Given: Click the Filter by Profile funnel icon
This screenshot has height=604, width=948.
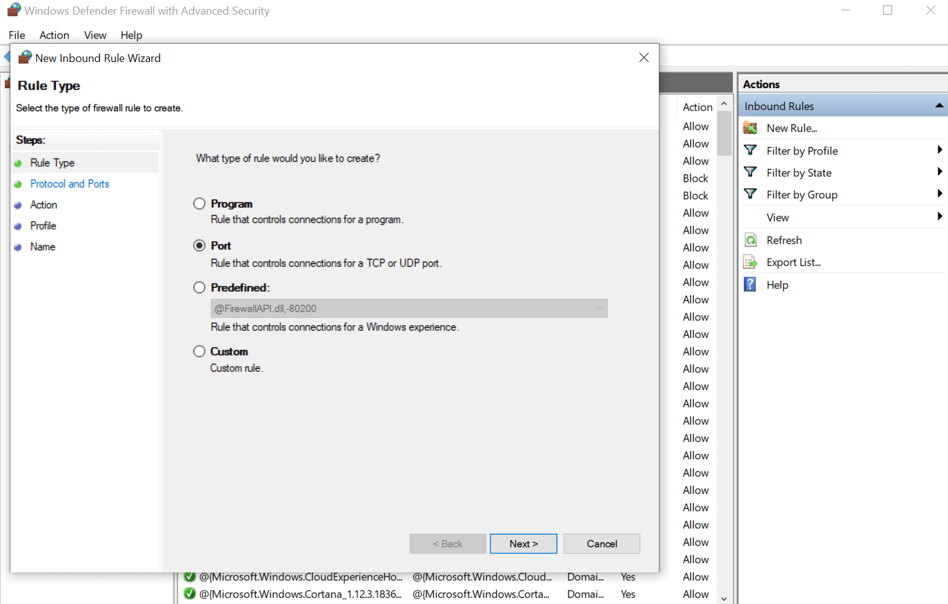Looking at the screenshot, I should coord(751,150).
